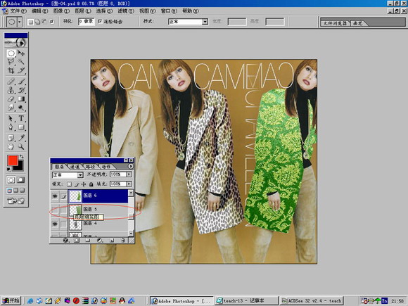Create new adjustment layer icon

[99, 241]
